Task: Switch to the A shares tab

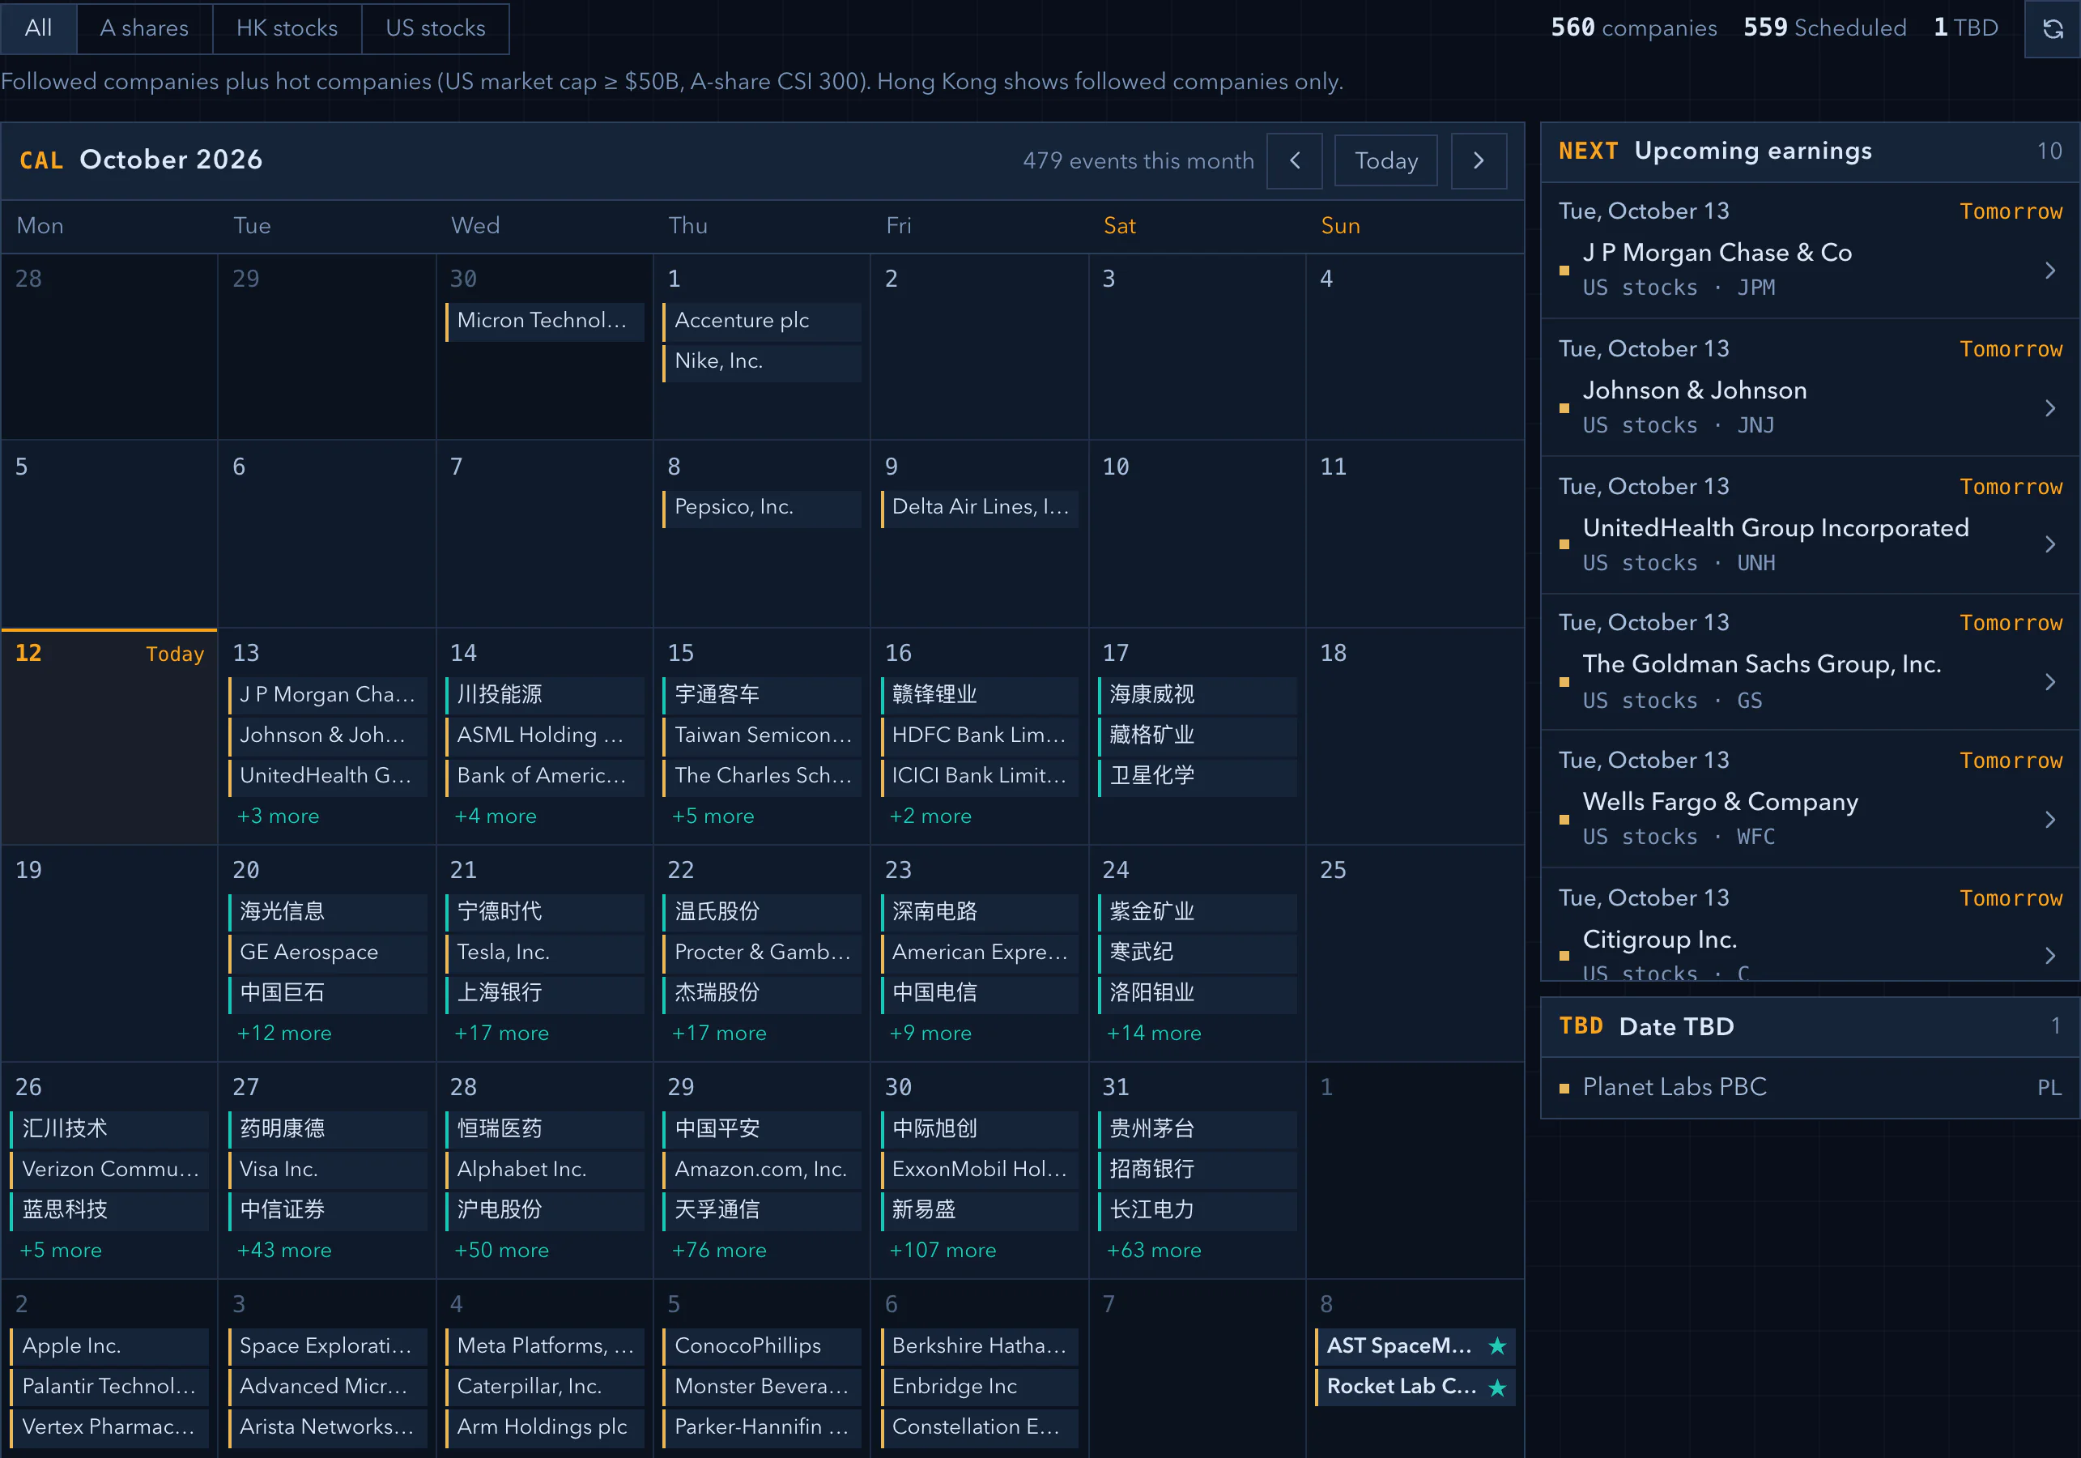Action: click(144, 28)
